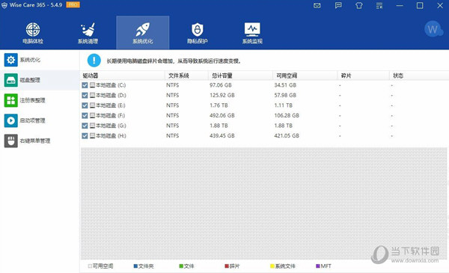Screen dimensions: 449x273
Task: Open the skin shirt icon in title bar
Action: coord(359,6)
